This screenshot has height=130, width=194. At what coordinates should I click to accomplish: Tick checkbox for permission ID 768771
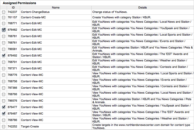click(x=4, y=23)
